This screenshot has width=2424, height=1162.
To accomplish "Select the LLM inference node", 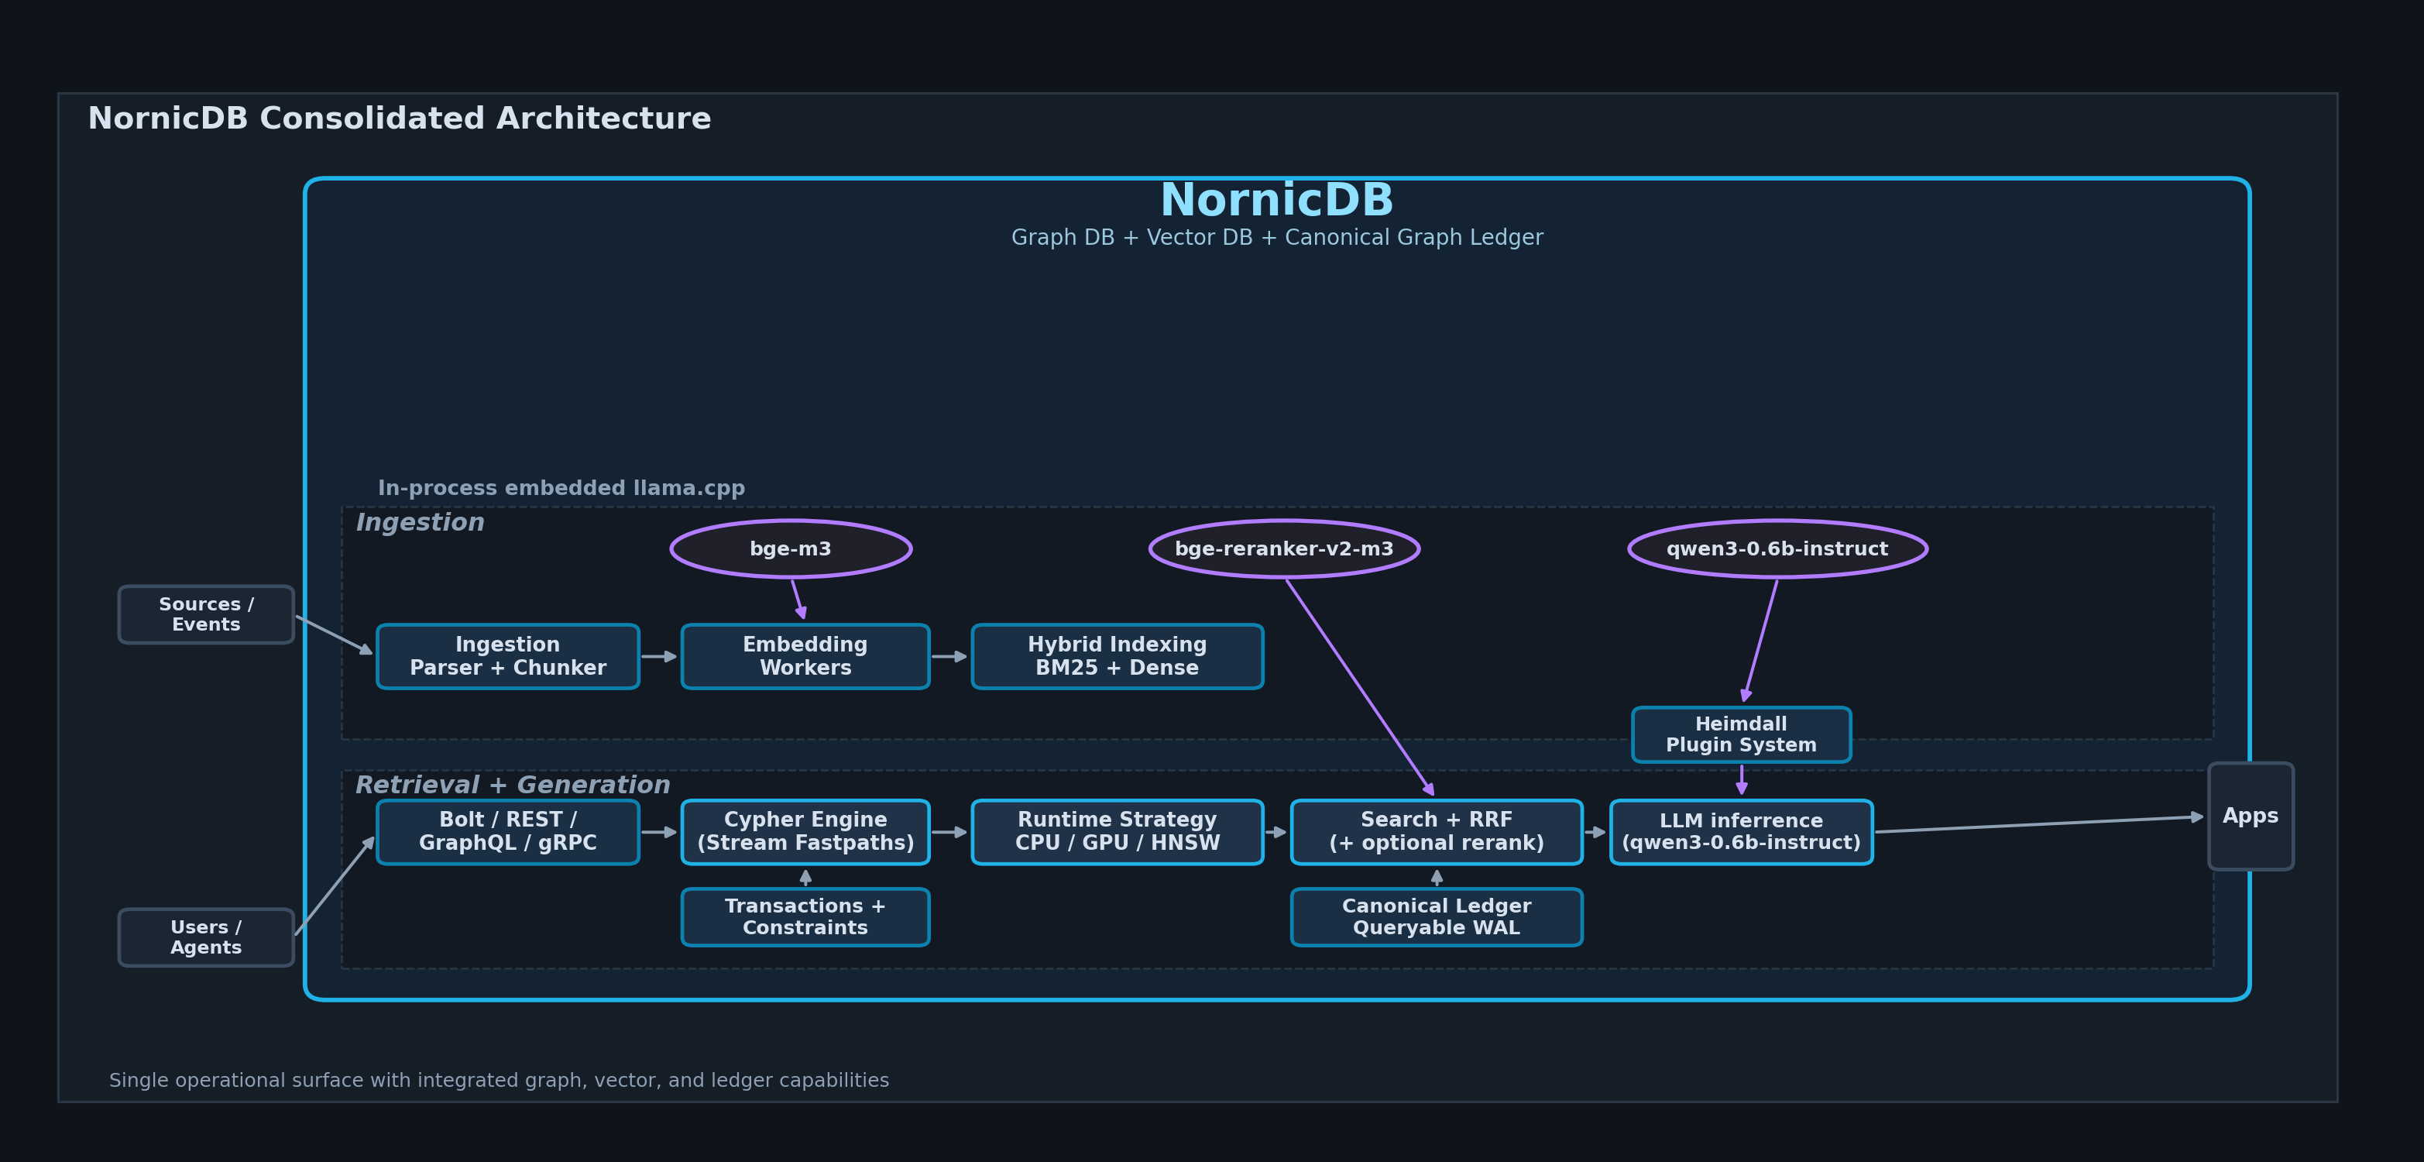I will click(x=1741, y=832).
